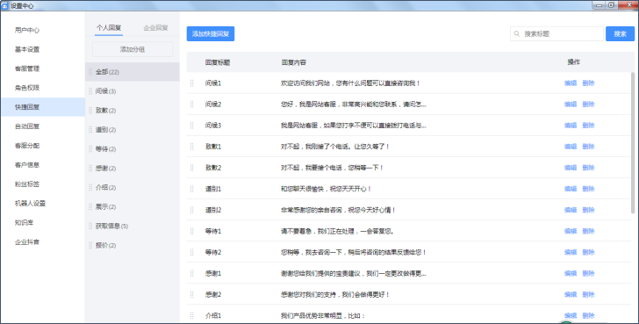Edit the 致歉2 reply

point(571,168)
